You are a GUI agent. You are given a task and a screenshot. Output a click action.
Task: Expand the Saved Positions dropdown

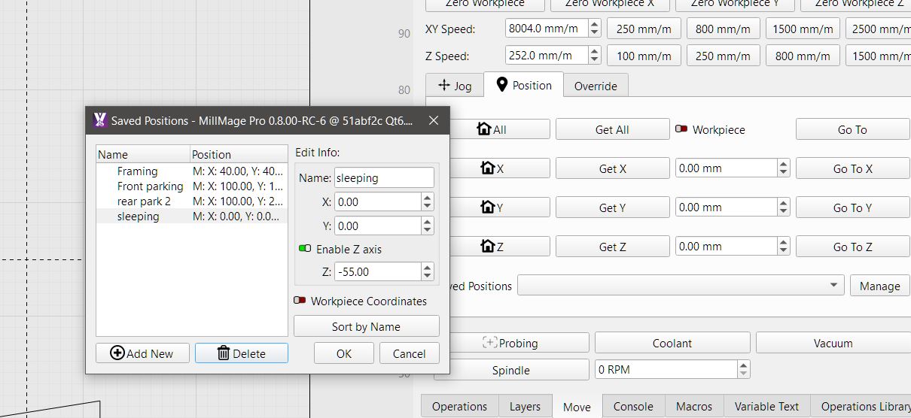(x=833, y=286)
